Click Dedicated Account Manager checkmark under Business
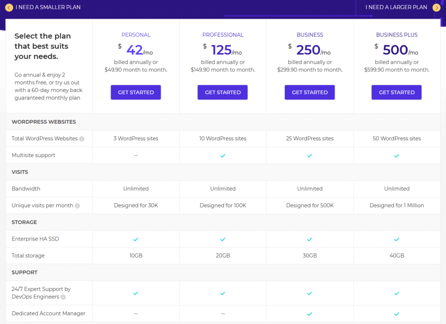The height and width of the screenshot is (324, 446). pos(310,314)
